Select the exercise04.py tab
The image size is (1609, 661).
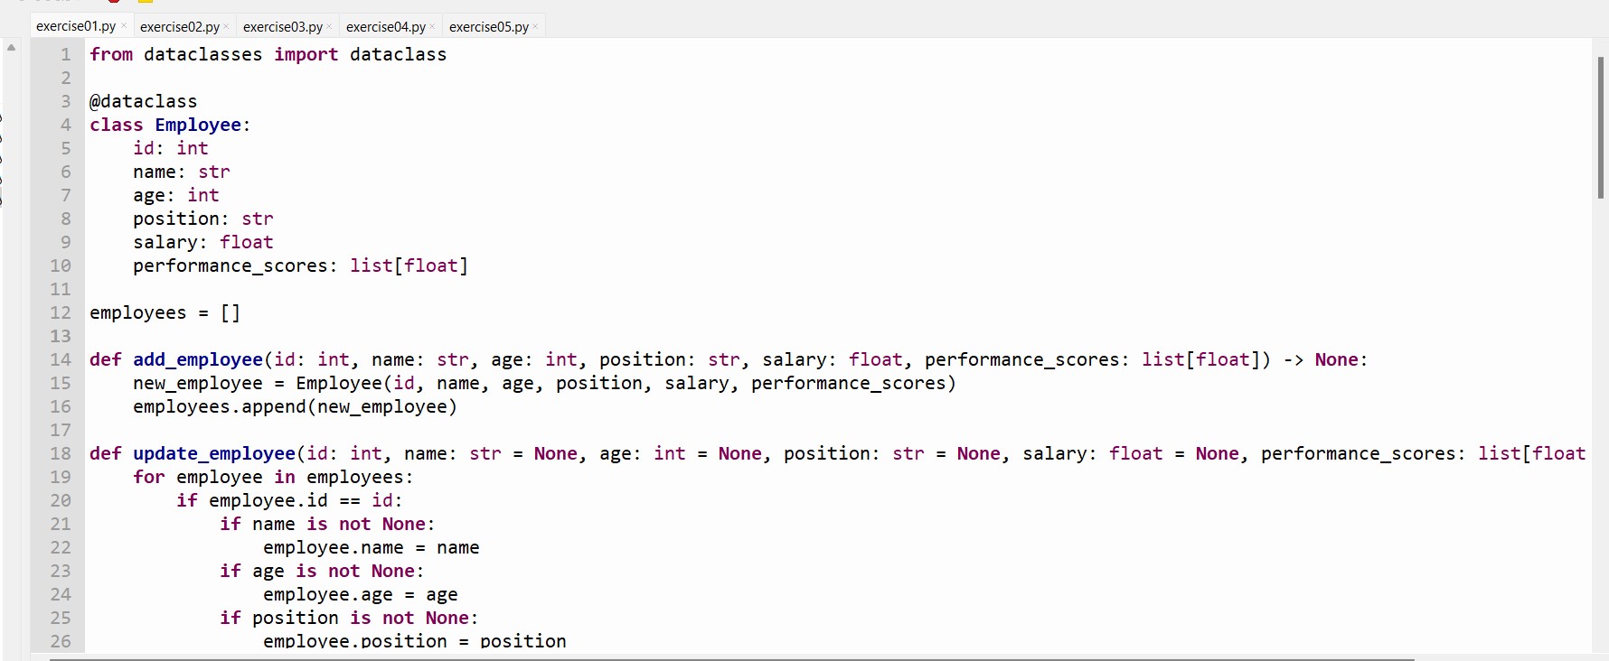pyautogui.click(x=385, y=27)
